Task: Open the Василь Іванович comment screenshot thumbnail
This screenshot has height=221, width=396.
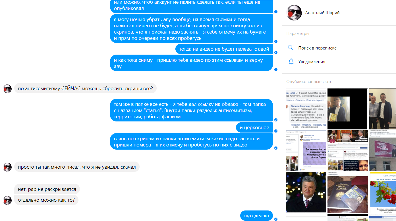Action: [x=306, y=109]
